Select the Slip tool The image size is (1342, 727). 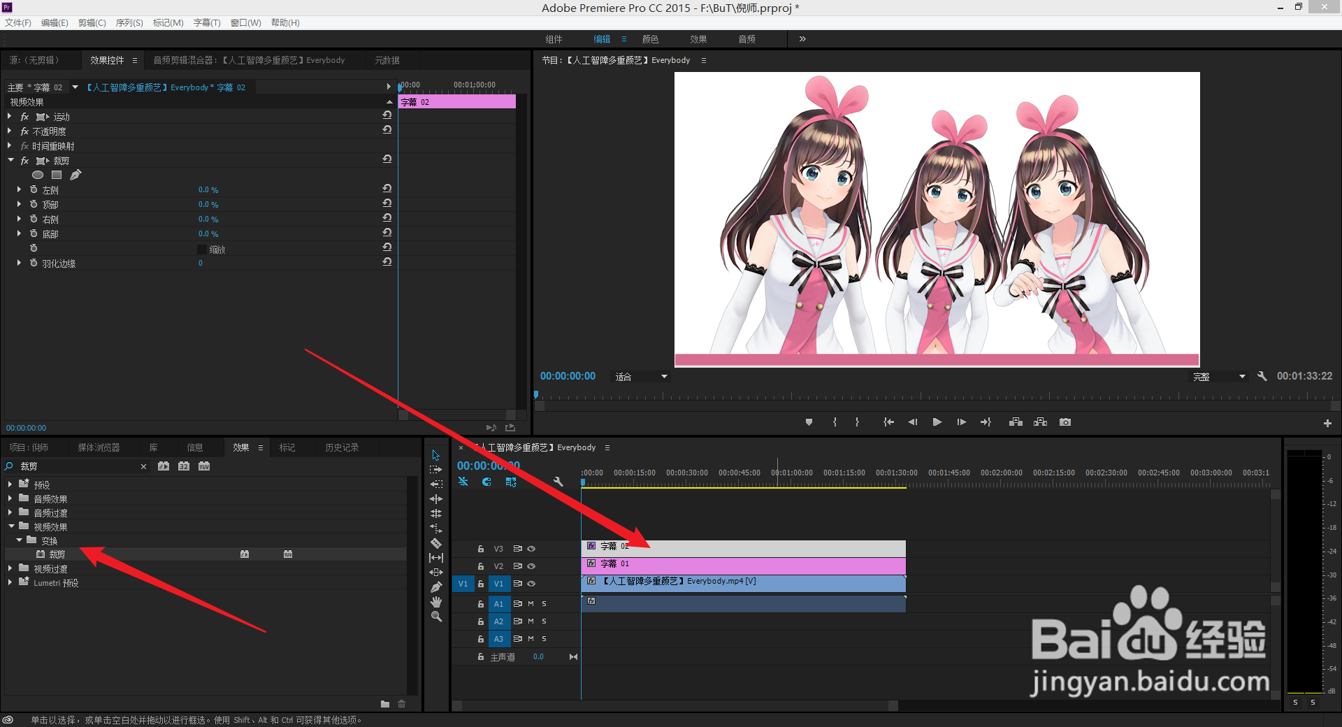(436, 557)
